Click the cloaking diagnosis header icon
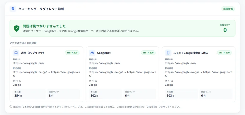This screenshot has height=115, width=245. (13, 9)
